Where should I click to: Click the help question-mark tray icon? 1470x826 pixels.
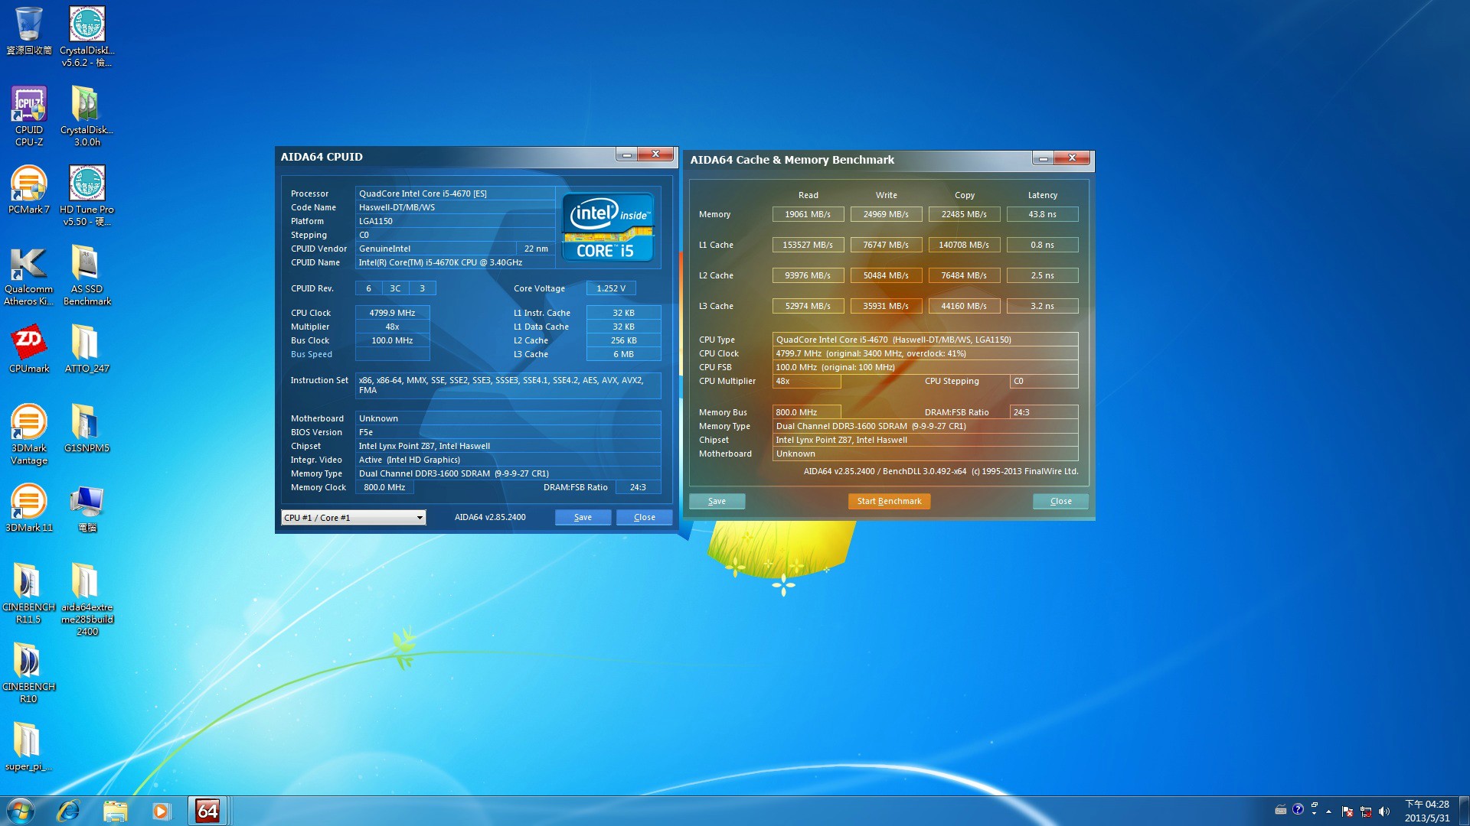click(1298, 809)
